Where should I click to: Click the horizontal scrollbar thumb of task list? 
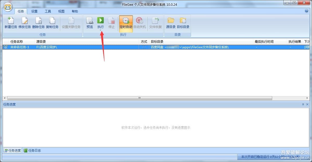(x=140, y=98)
